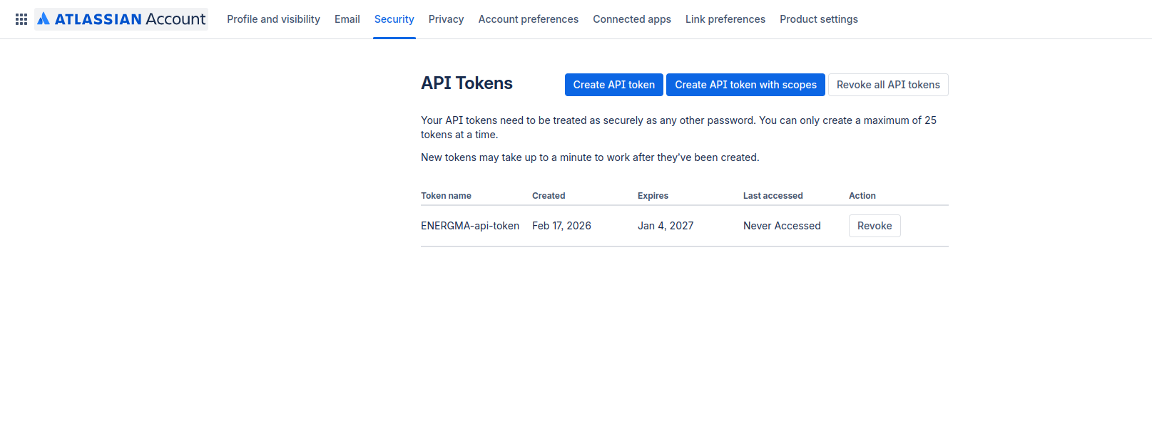Screen dimensions: 1152x421
Task: Click the Revoke all API tokens button
Action: [887, 85]
